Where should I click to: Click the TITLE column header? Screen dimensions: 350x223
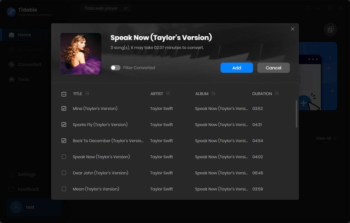point(77,94)
